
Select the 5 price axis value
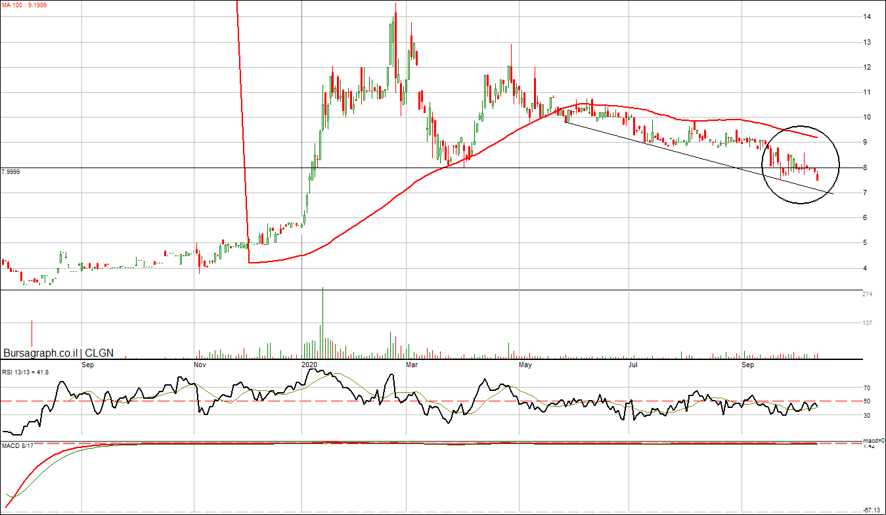(x=866, y=243)
